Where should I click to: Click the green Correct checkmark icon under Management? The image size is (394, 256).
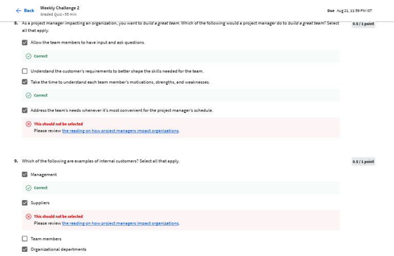pos(28,188)
